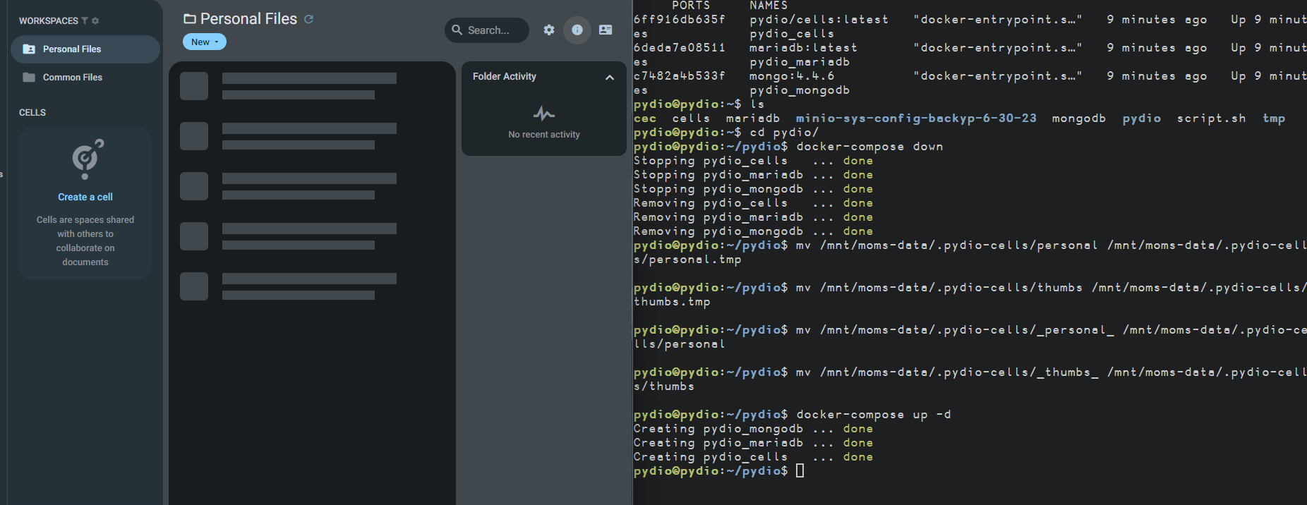Screen dimensions: 1307x505
Task: Open the Common Files workspace
Action: coord(85,78)
